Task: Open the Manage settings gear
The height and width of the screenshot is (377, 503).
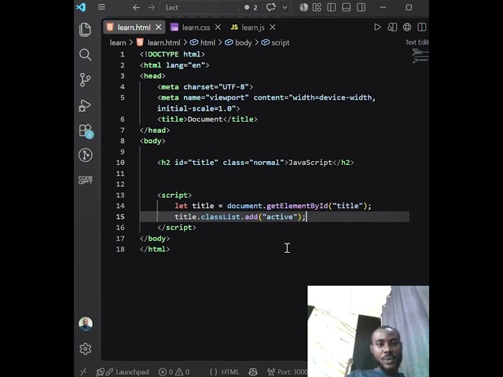Action: pyautogui.click(x=86, y=349)
